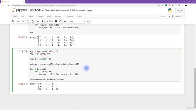Open the Insert menu
This screenshot has height=110, width=196.
(x=40, y=16)
